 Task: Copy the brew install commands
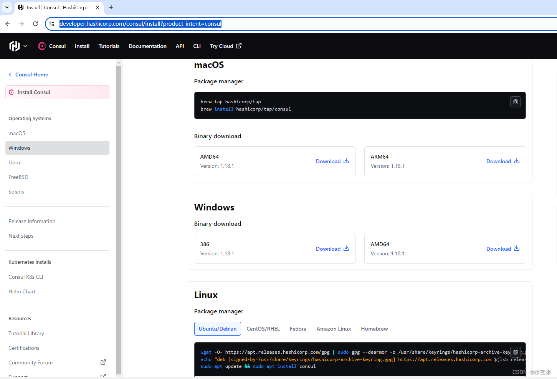(516, 102)
